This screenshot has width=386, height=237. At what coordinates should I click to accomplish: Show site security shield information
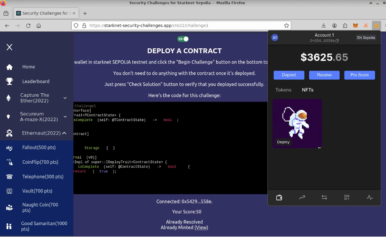(x=76, y=26)
